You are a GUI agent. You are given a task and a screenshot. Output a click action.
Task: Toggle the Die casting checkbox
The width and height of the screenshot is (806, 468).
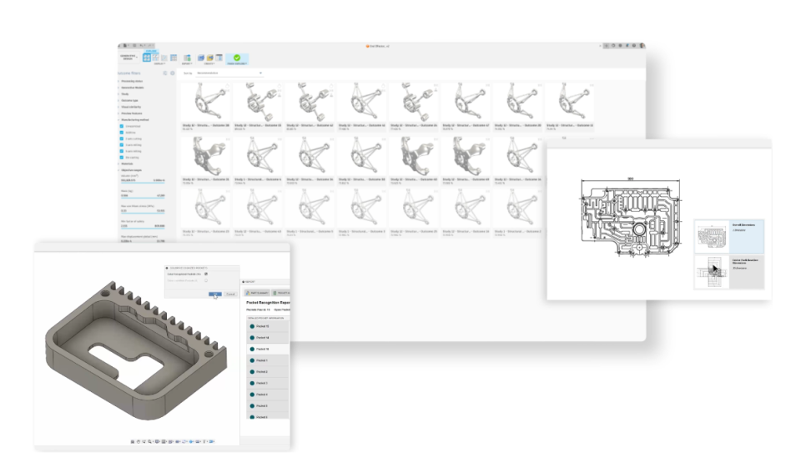coord(121,157)
